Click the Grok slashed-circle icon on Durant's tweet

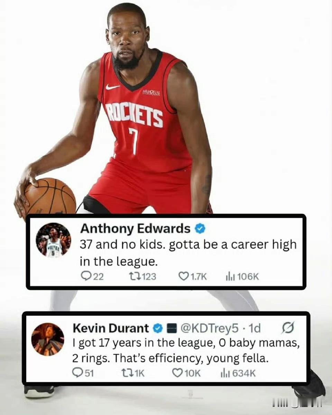click(x=287, y=327)
